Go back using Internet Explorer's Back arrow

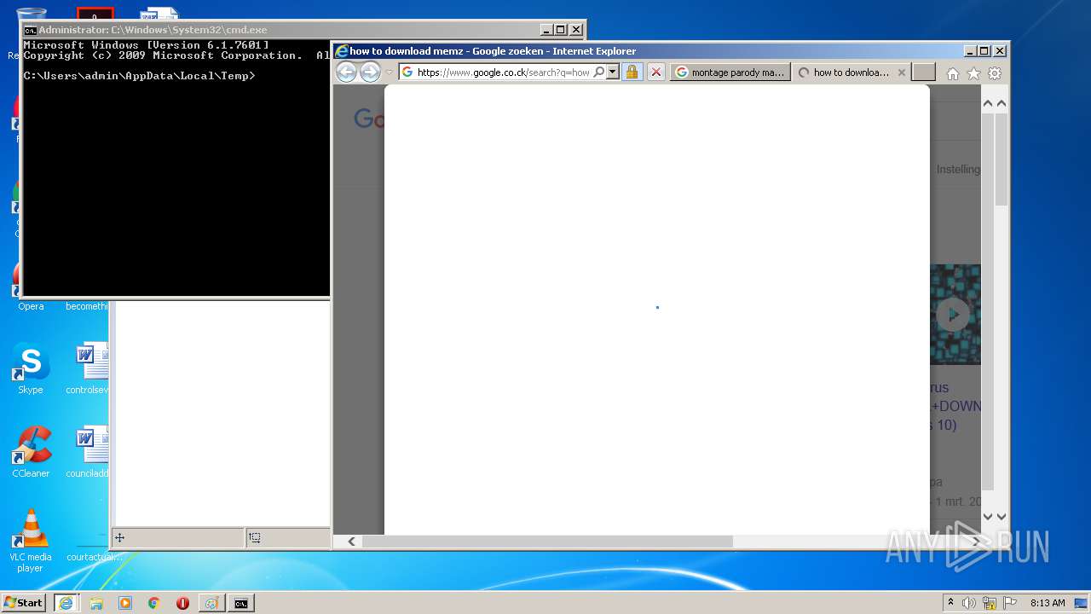click(346, 72)
